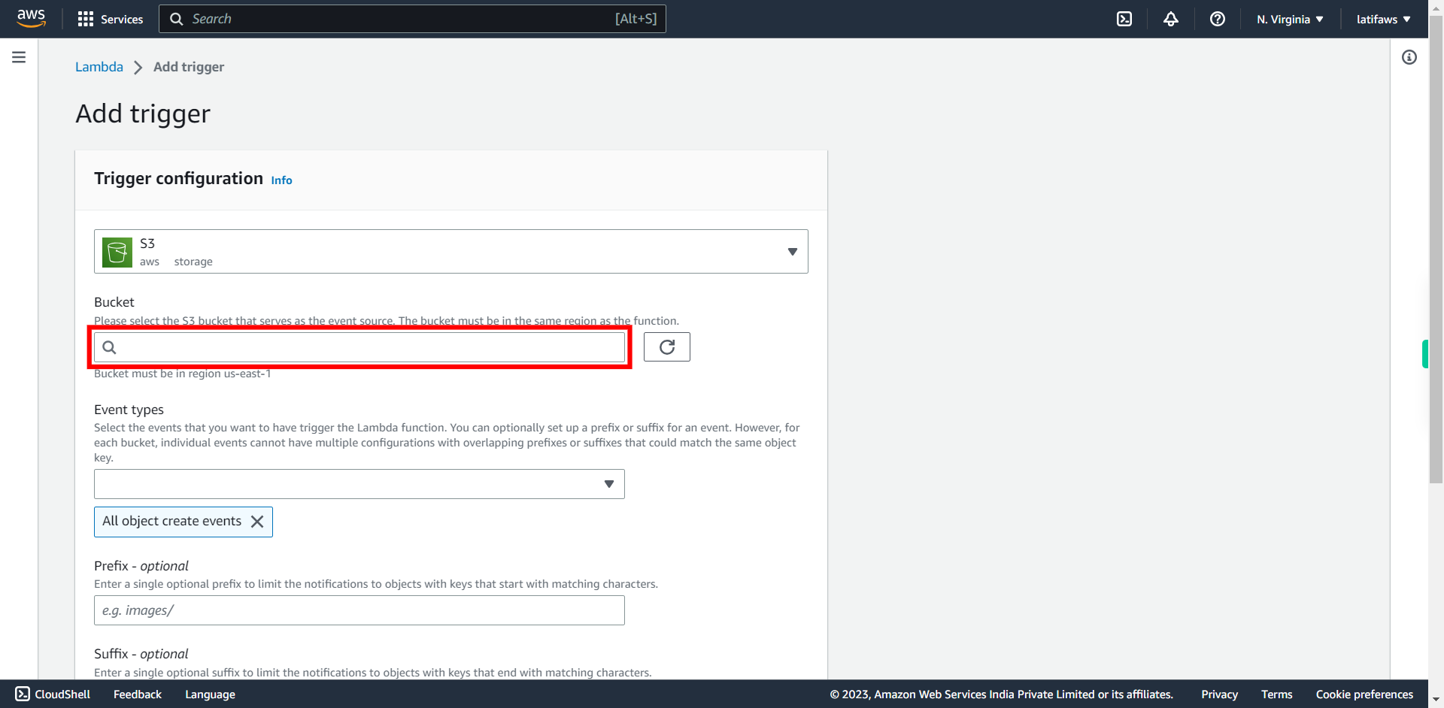Open the AWS home logo
The height and width of the screenshot is (708, 1444).
[x=31, y=18]
